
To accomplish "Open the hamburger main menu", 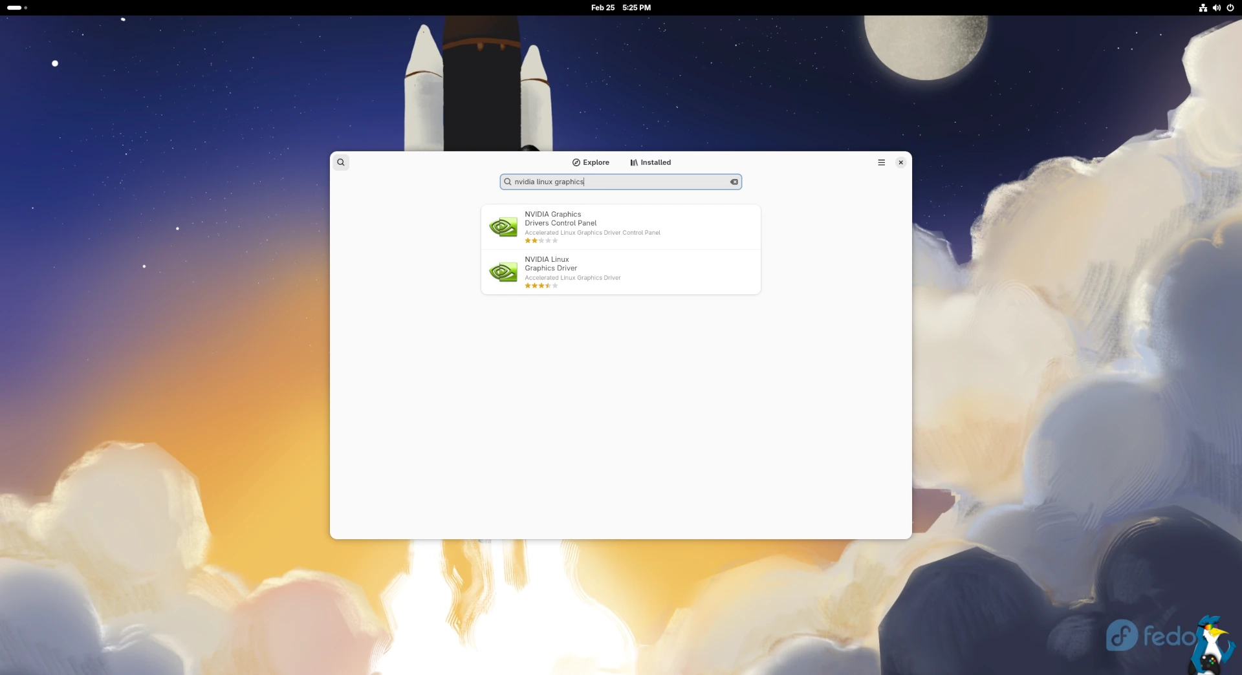I will click(881, 162).
